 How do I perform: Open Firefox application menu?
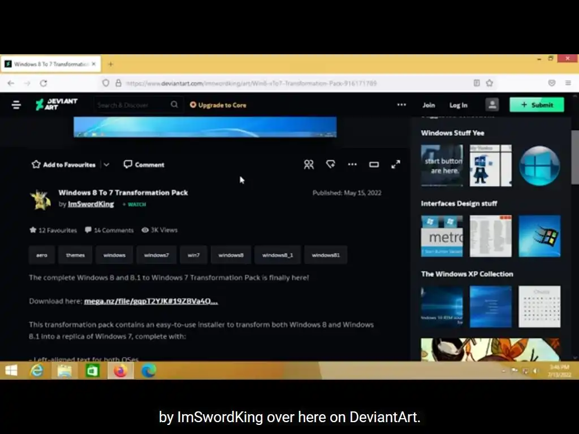[x=568, y=83]
